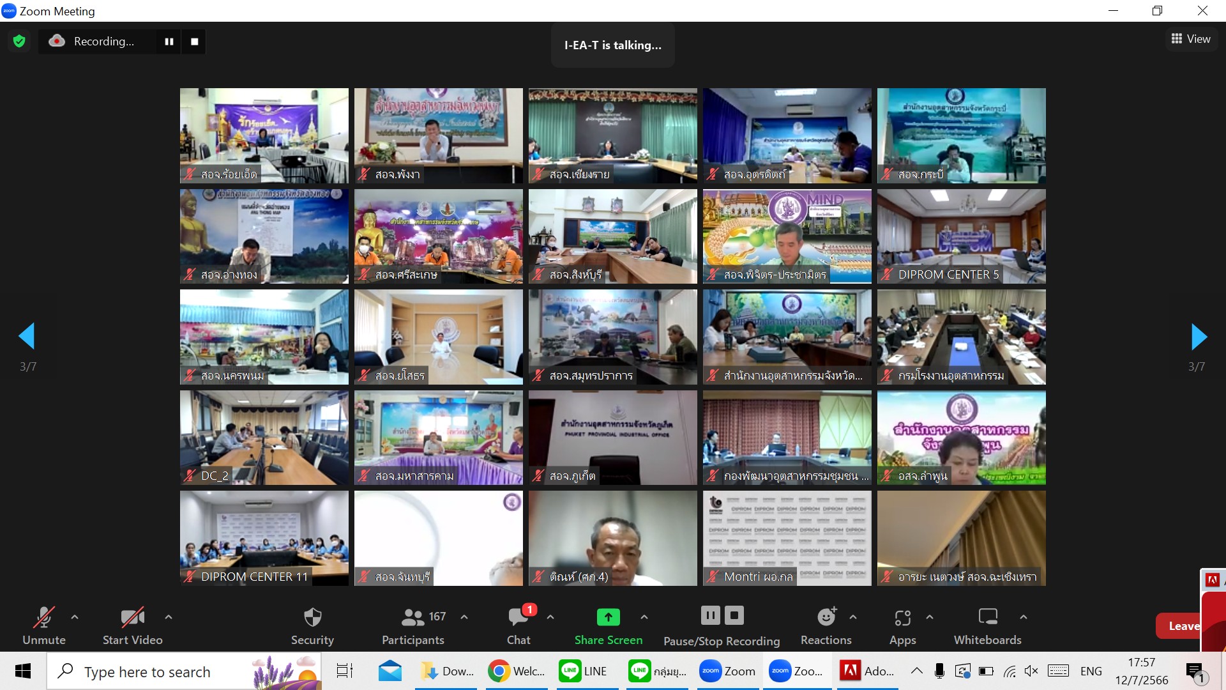
Task: Click the green encryption shield icon
Action: click(19, 42)
